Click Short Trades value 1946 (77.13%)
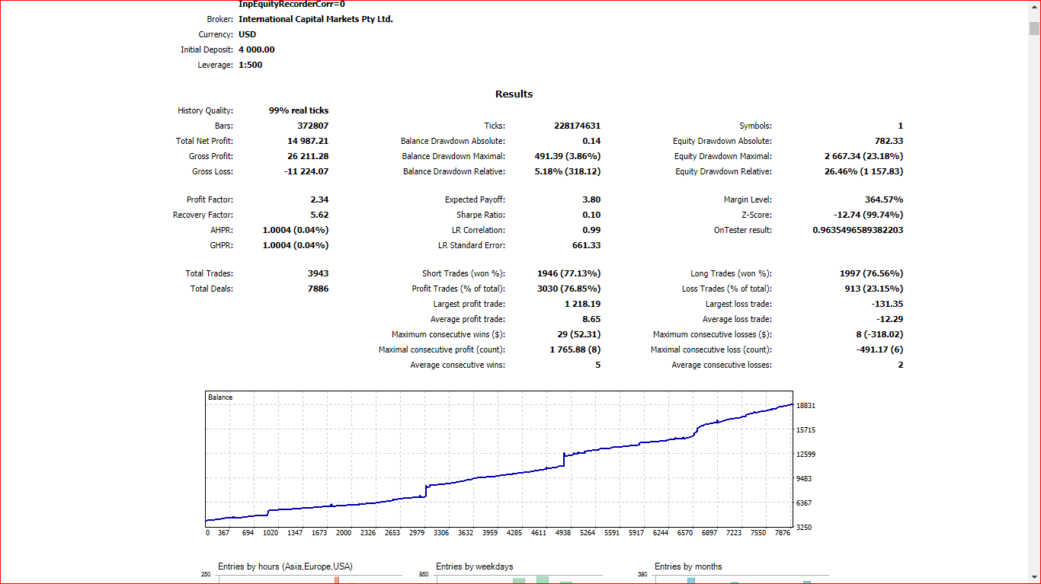Image resolution: width=1041 pixels, height=584 pixels. (x=569, y=273)
